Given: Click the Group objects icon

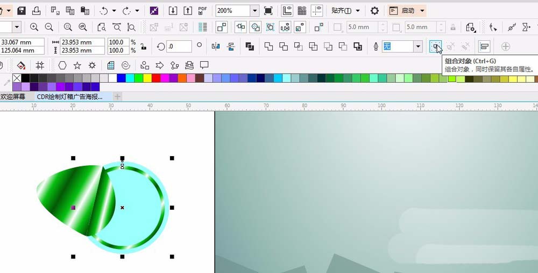Looking at the screenshot, I should [x=436, y=47].
